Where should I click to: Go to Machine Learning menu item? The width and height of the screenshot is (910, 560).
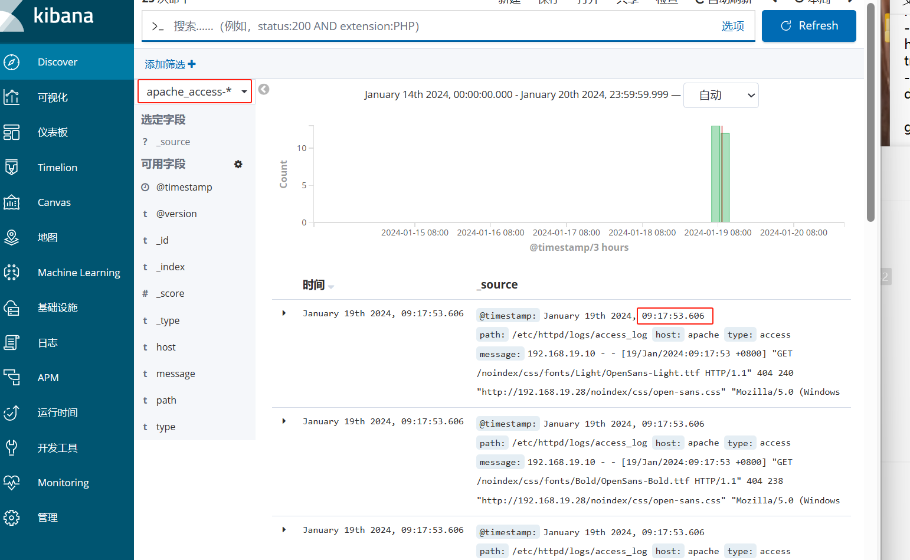pos(78,273)
